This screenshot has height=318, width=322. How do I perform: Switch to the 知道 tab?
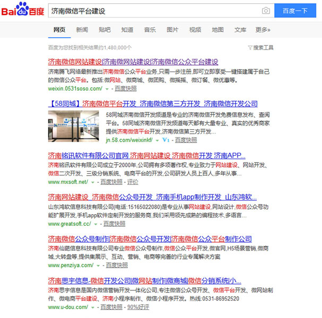[127, 30]
